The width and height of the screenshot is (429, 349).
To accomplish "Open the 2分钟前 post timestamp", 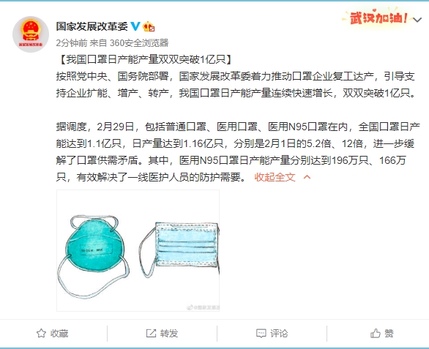I will [72, 42].
